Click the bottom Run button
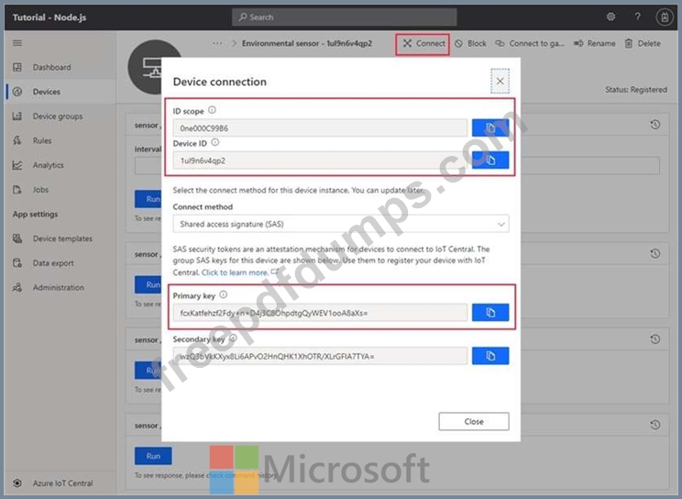The width and height of the screenshot is (682, 499). [x=153, y=456]
